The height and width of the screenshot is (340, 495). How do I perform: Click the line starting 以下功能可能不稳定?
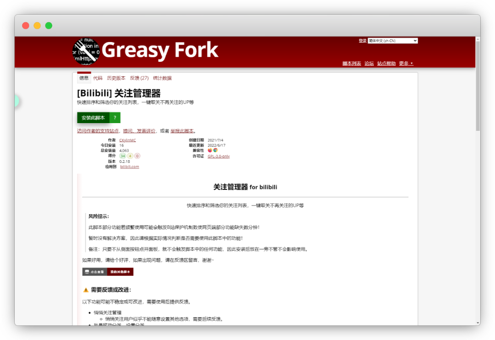click(137, 302)
